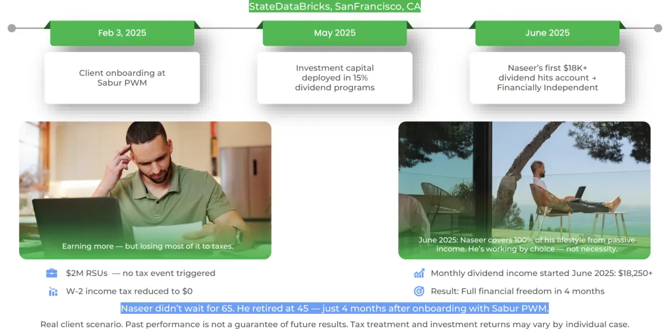
Task: Click the Client onboarding at Sabur PWM card
Action: [122, 78]
